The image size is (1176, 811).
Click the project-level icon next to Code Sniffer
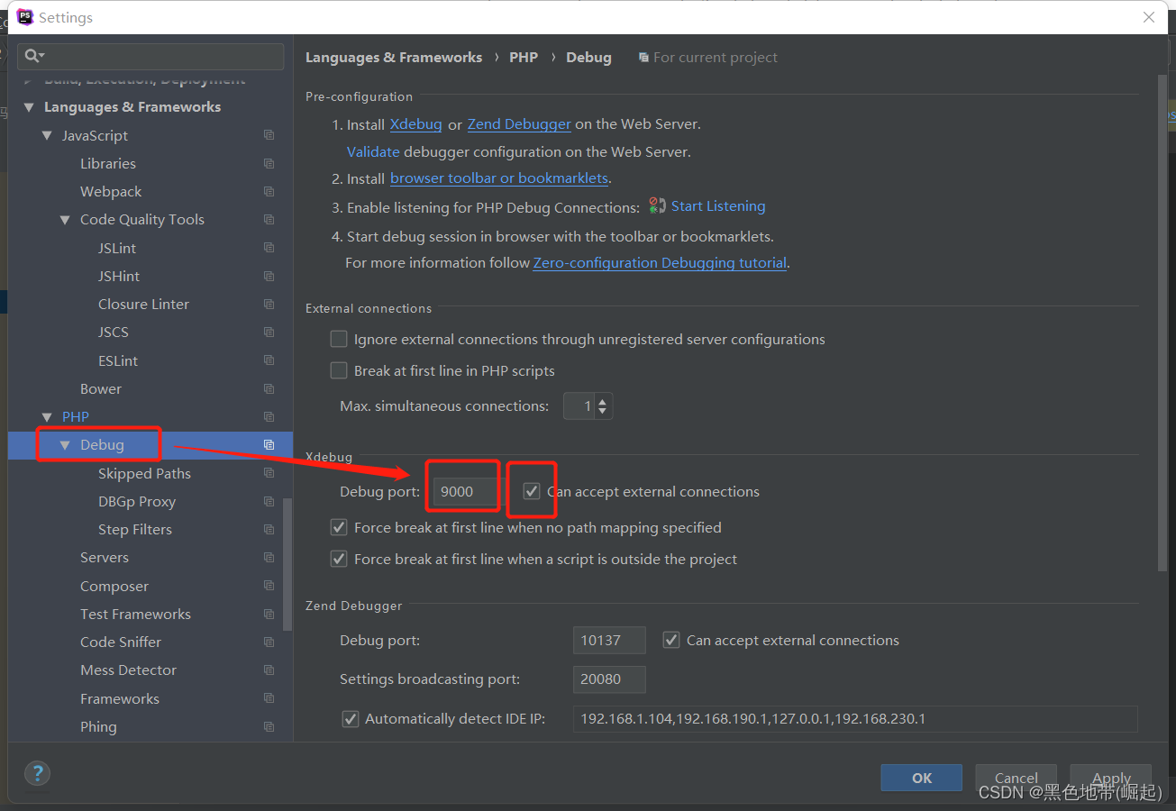click(269, 642)
